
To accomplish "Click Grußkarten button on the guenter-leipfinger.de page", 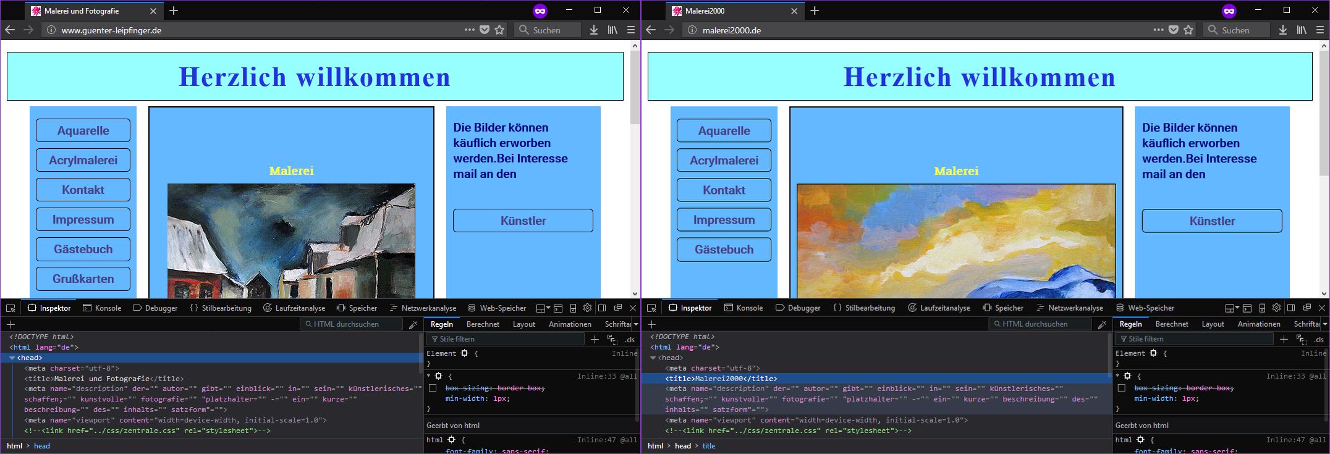I will click(83, 279).
